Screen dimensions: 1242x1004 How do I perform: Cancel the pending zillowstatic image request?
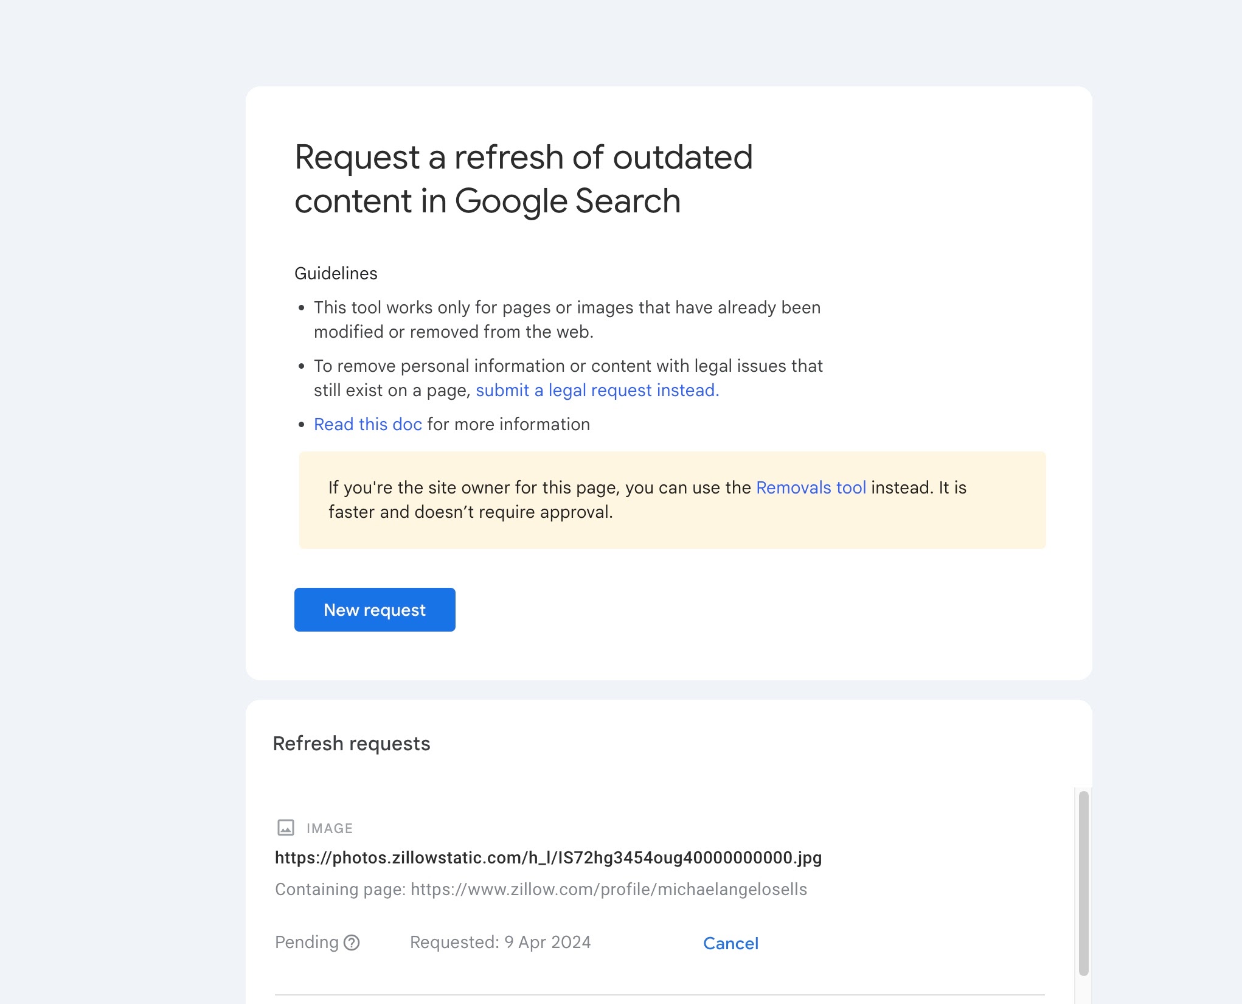tap(730, 943)
